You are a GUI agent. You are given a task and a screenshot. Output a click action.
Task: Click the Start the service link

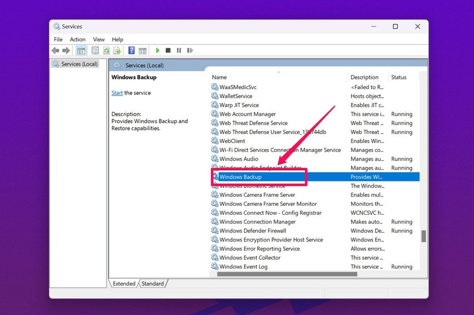coord(117,93)
